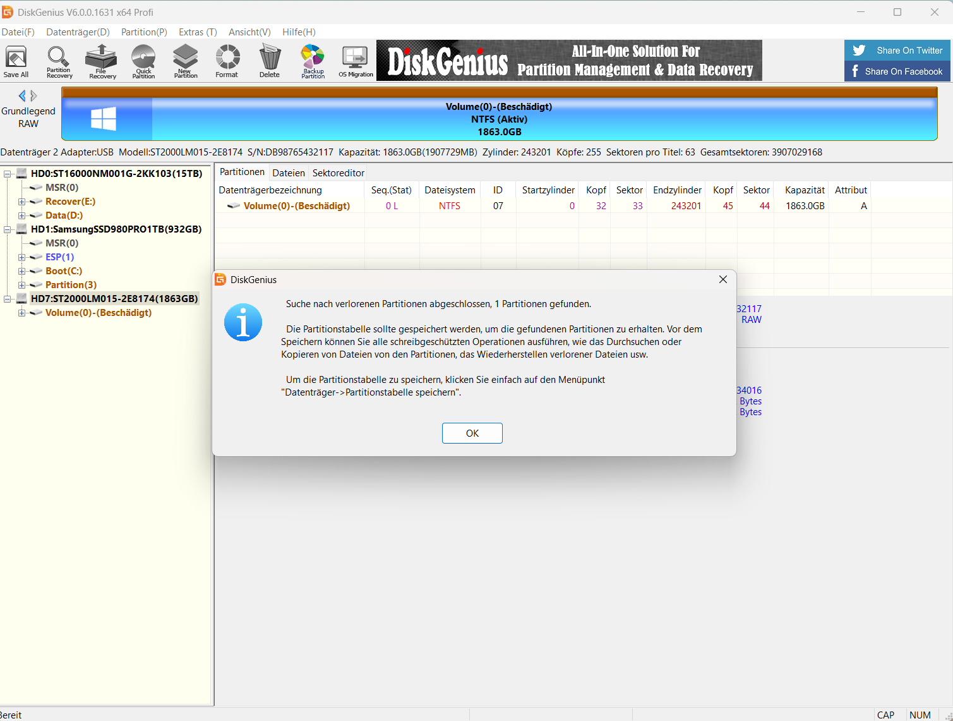Select the Format toolbar icon
The width and height of the screenshot is (953, 721).
point(227,62)
